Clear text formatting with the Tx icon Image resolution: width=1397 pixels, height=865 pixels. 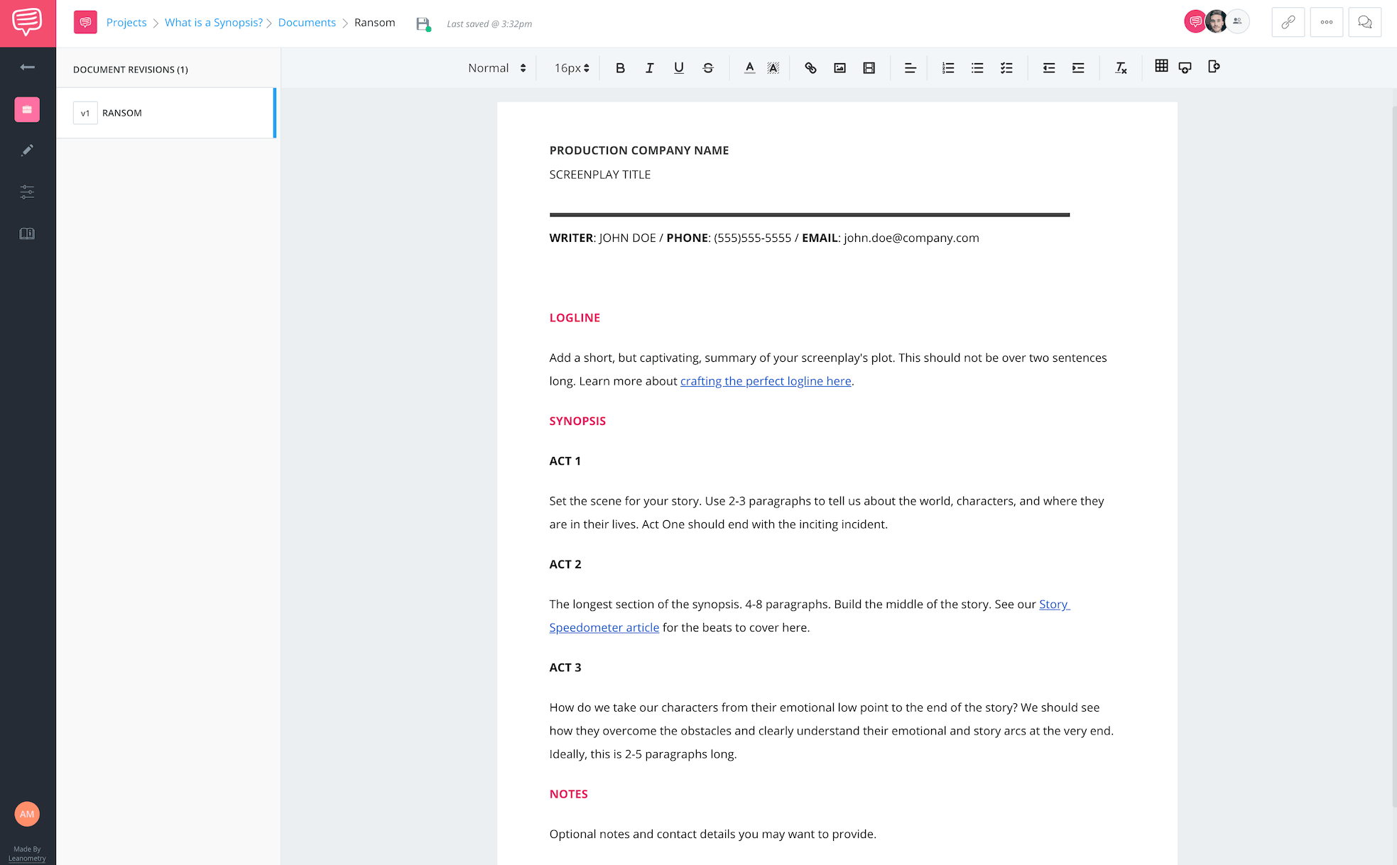pos(1120,67)
